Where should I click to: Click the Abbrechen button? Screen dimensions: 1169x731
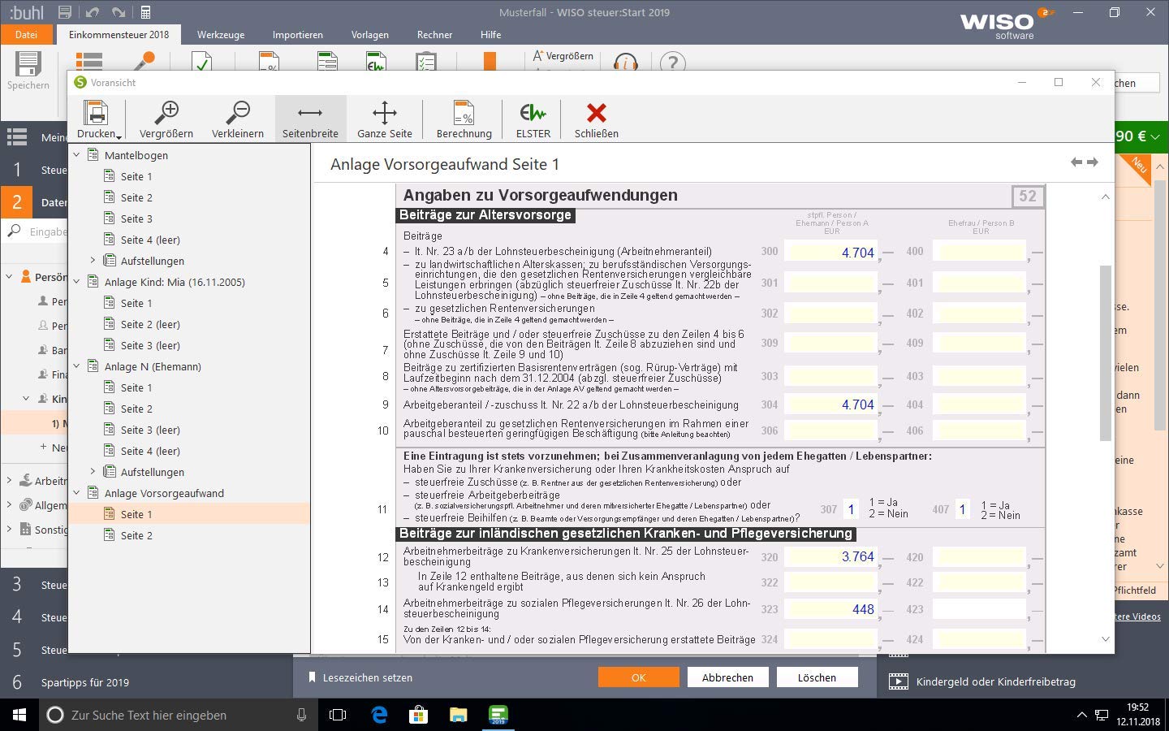(x=727, y=677)
